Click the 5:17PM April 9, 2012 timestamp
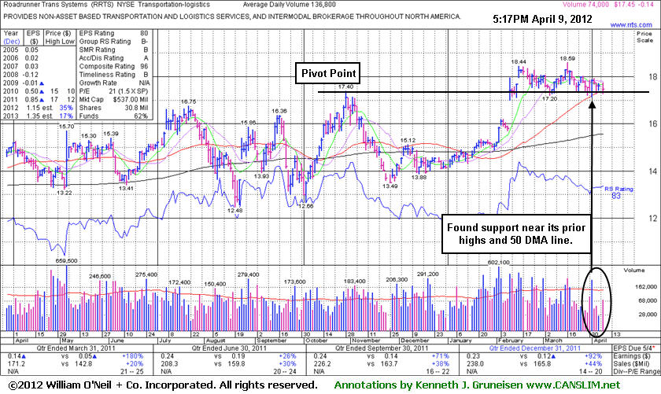The height and width of the screenshot is (394, 661). [x=542, y=19]
